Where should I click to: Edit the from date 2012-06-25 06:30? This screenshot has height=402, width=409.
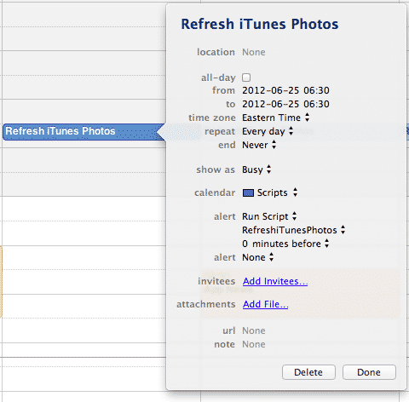[285, 90]
